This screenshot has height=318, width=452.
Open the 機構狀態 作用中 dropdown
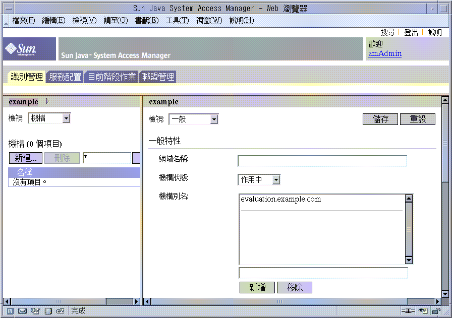click(x=259, y=180)
